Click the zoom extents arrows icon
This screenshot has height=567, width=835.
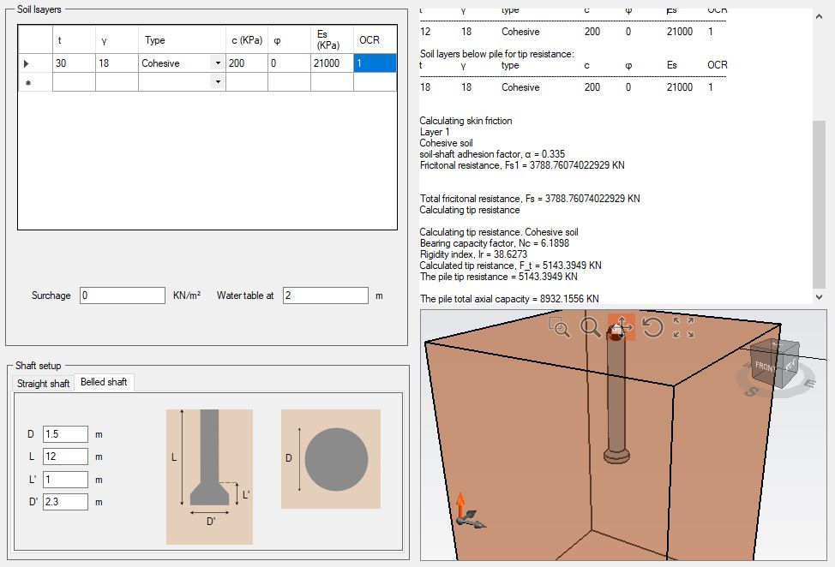coord(683,327)
